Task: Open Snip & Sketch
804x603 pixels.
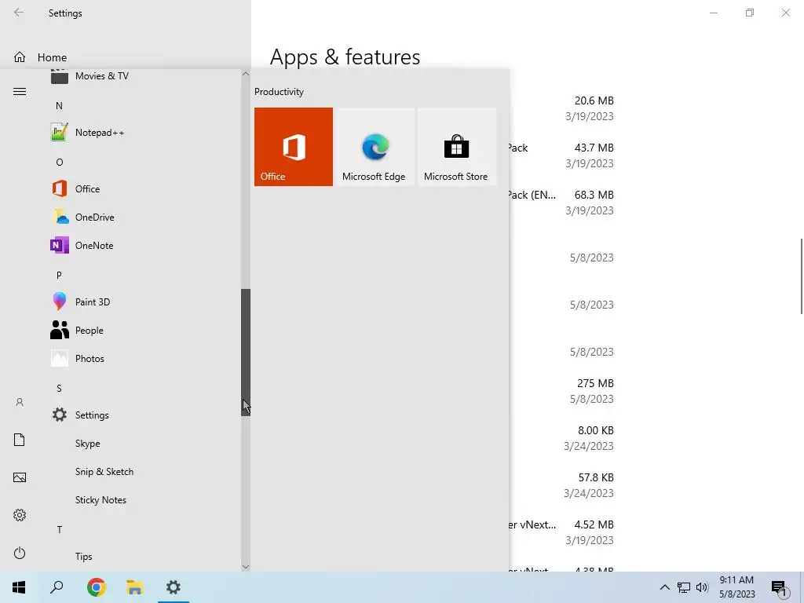Action: 144,471
